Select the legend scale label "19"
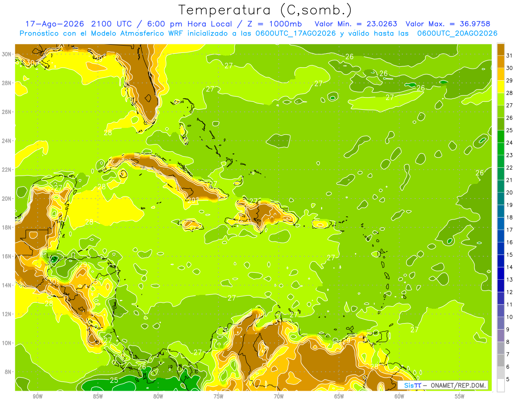Image resolution: width=521 pixels, height=402 pixels. point(510,205)
